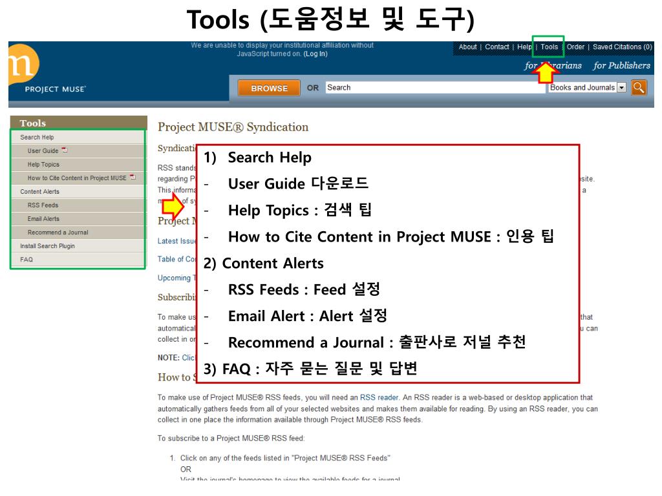
Task: Click the Project MUSE logo
Action: [47, 69]
